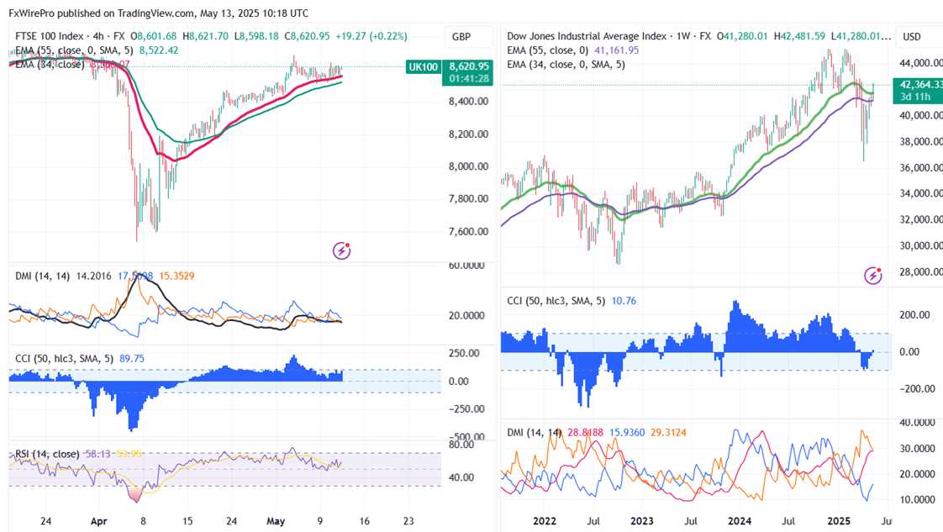Click EMA (34, close, 0, SMA, 5) on Dow chart
Image resolution: width=943 pixels, height=532 pixels.
tap(566, 65)
